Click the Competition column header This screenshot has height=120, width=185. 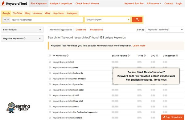click(169, 56)
